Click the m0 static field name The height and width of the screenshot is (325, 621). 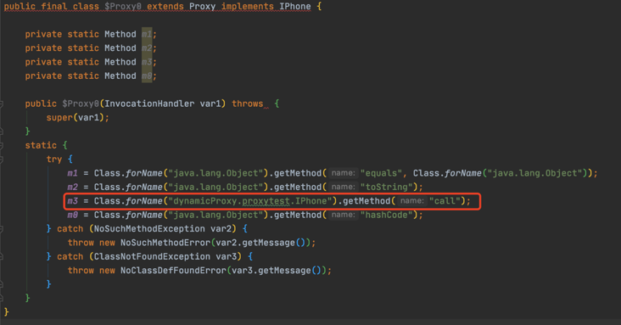click(x=147, y=76)
